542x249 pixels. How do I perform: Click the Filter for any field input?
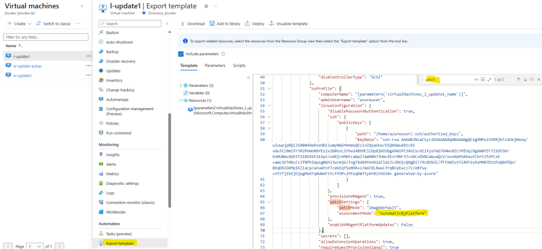46,37
